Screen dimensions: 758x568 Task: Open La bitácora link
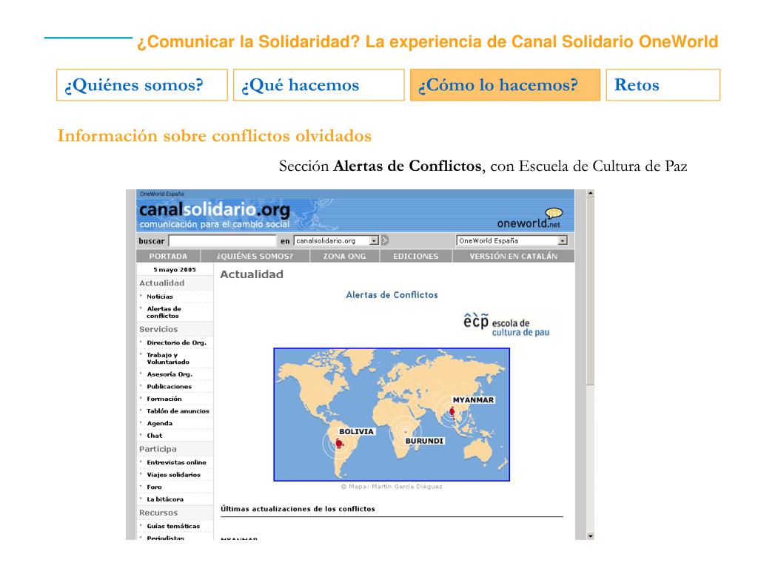pos(165,499)
